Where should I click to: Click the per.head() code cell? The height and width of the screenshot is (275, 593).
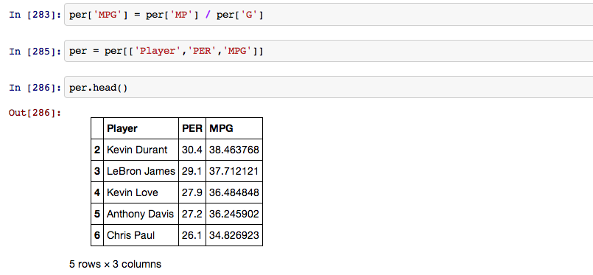coord(329,87)
